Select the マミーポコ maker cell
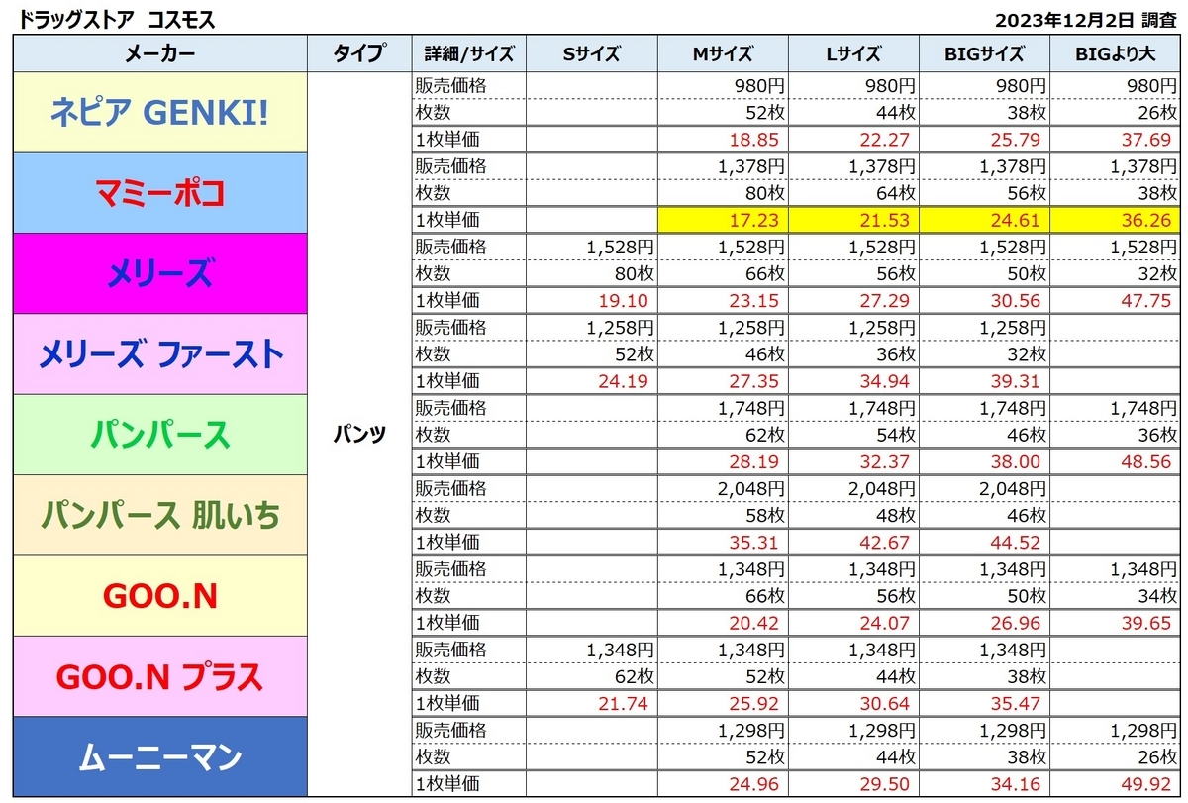This screenshot has height=803, width=1188. 158,193
